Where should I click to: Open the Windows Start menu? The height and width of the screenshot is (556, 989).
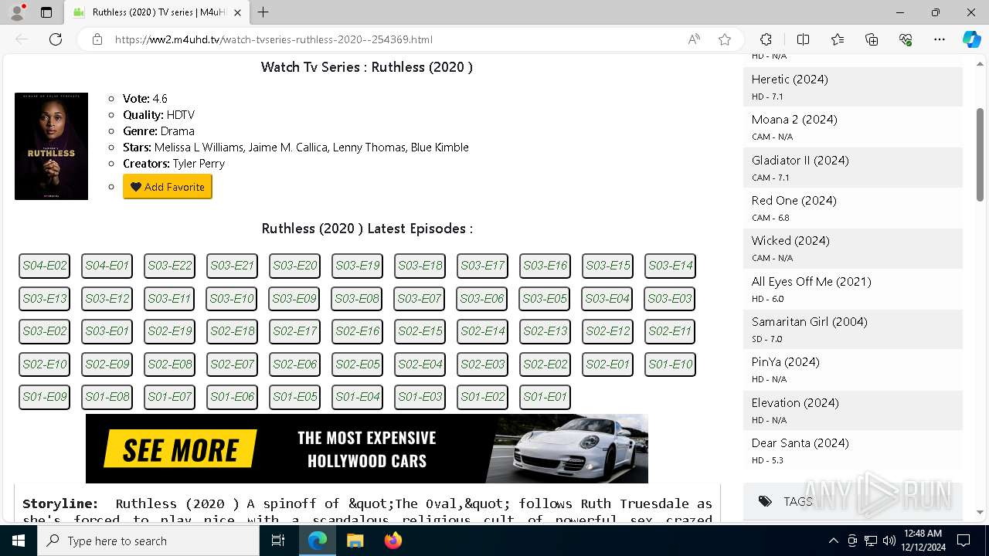coord(19,541)
